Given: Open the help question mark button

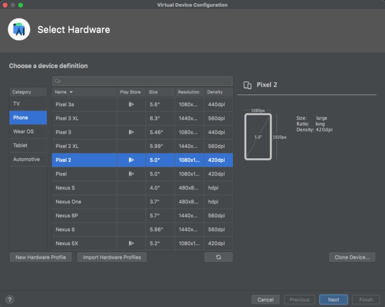Looking at the screenshot, I should 10,300.
